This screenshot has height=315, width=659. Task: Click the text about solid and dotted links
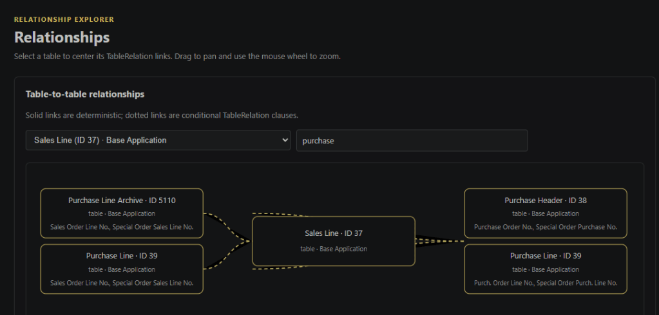pyautogui.click(x=162, y=115)
